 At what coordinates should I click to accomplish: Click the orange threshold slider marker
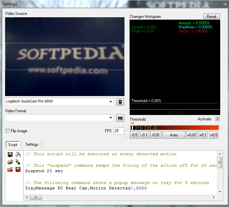(132, 123)
